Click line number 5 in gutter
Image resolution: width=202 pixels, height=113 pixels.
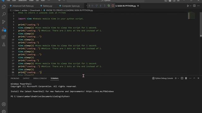point(14,24)
